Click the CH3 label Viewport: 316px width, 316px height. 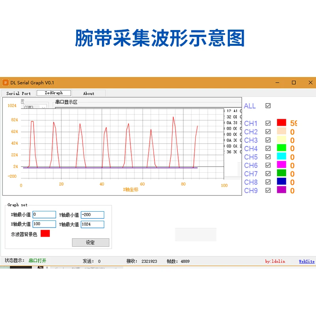251,140
